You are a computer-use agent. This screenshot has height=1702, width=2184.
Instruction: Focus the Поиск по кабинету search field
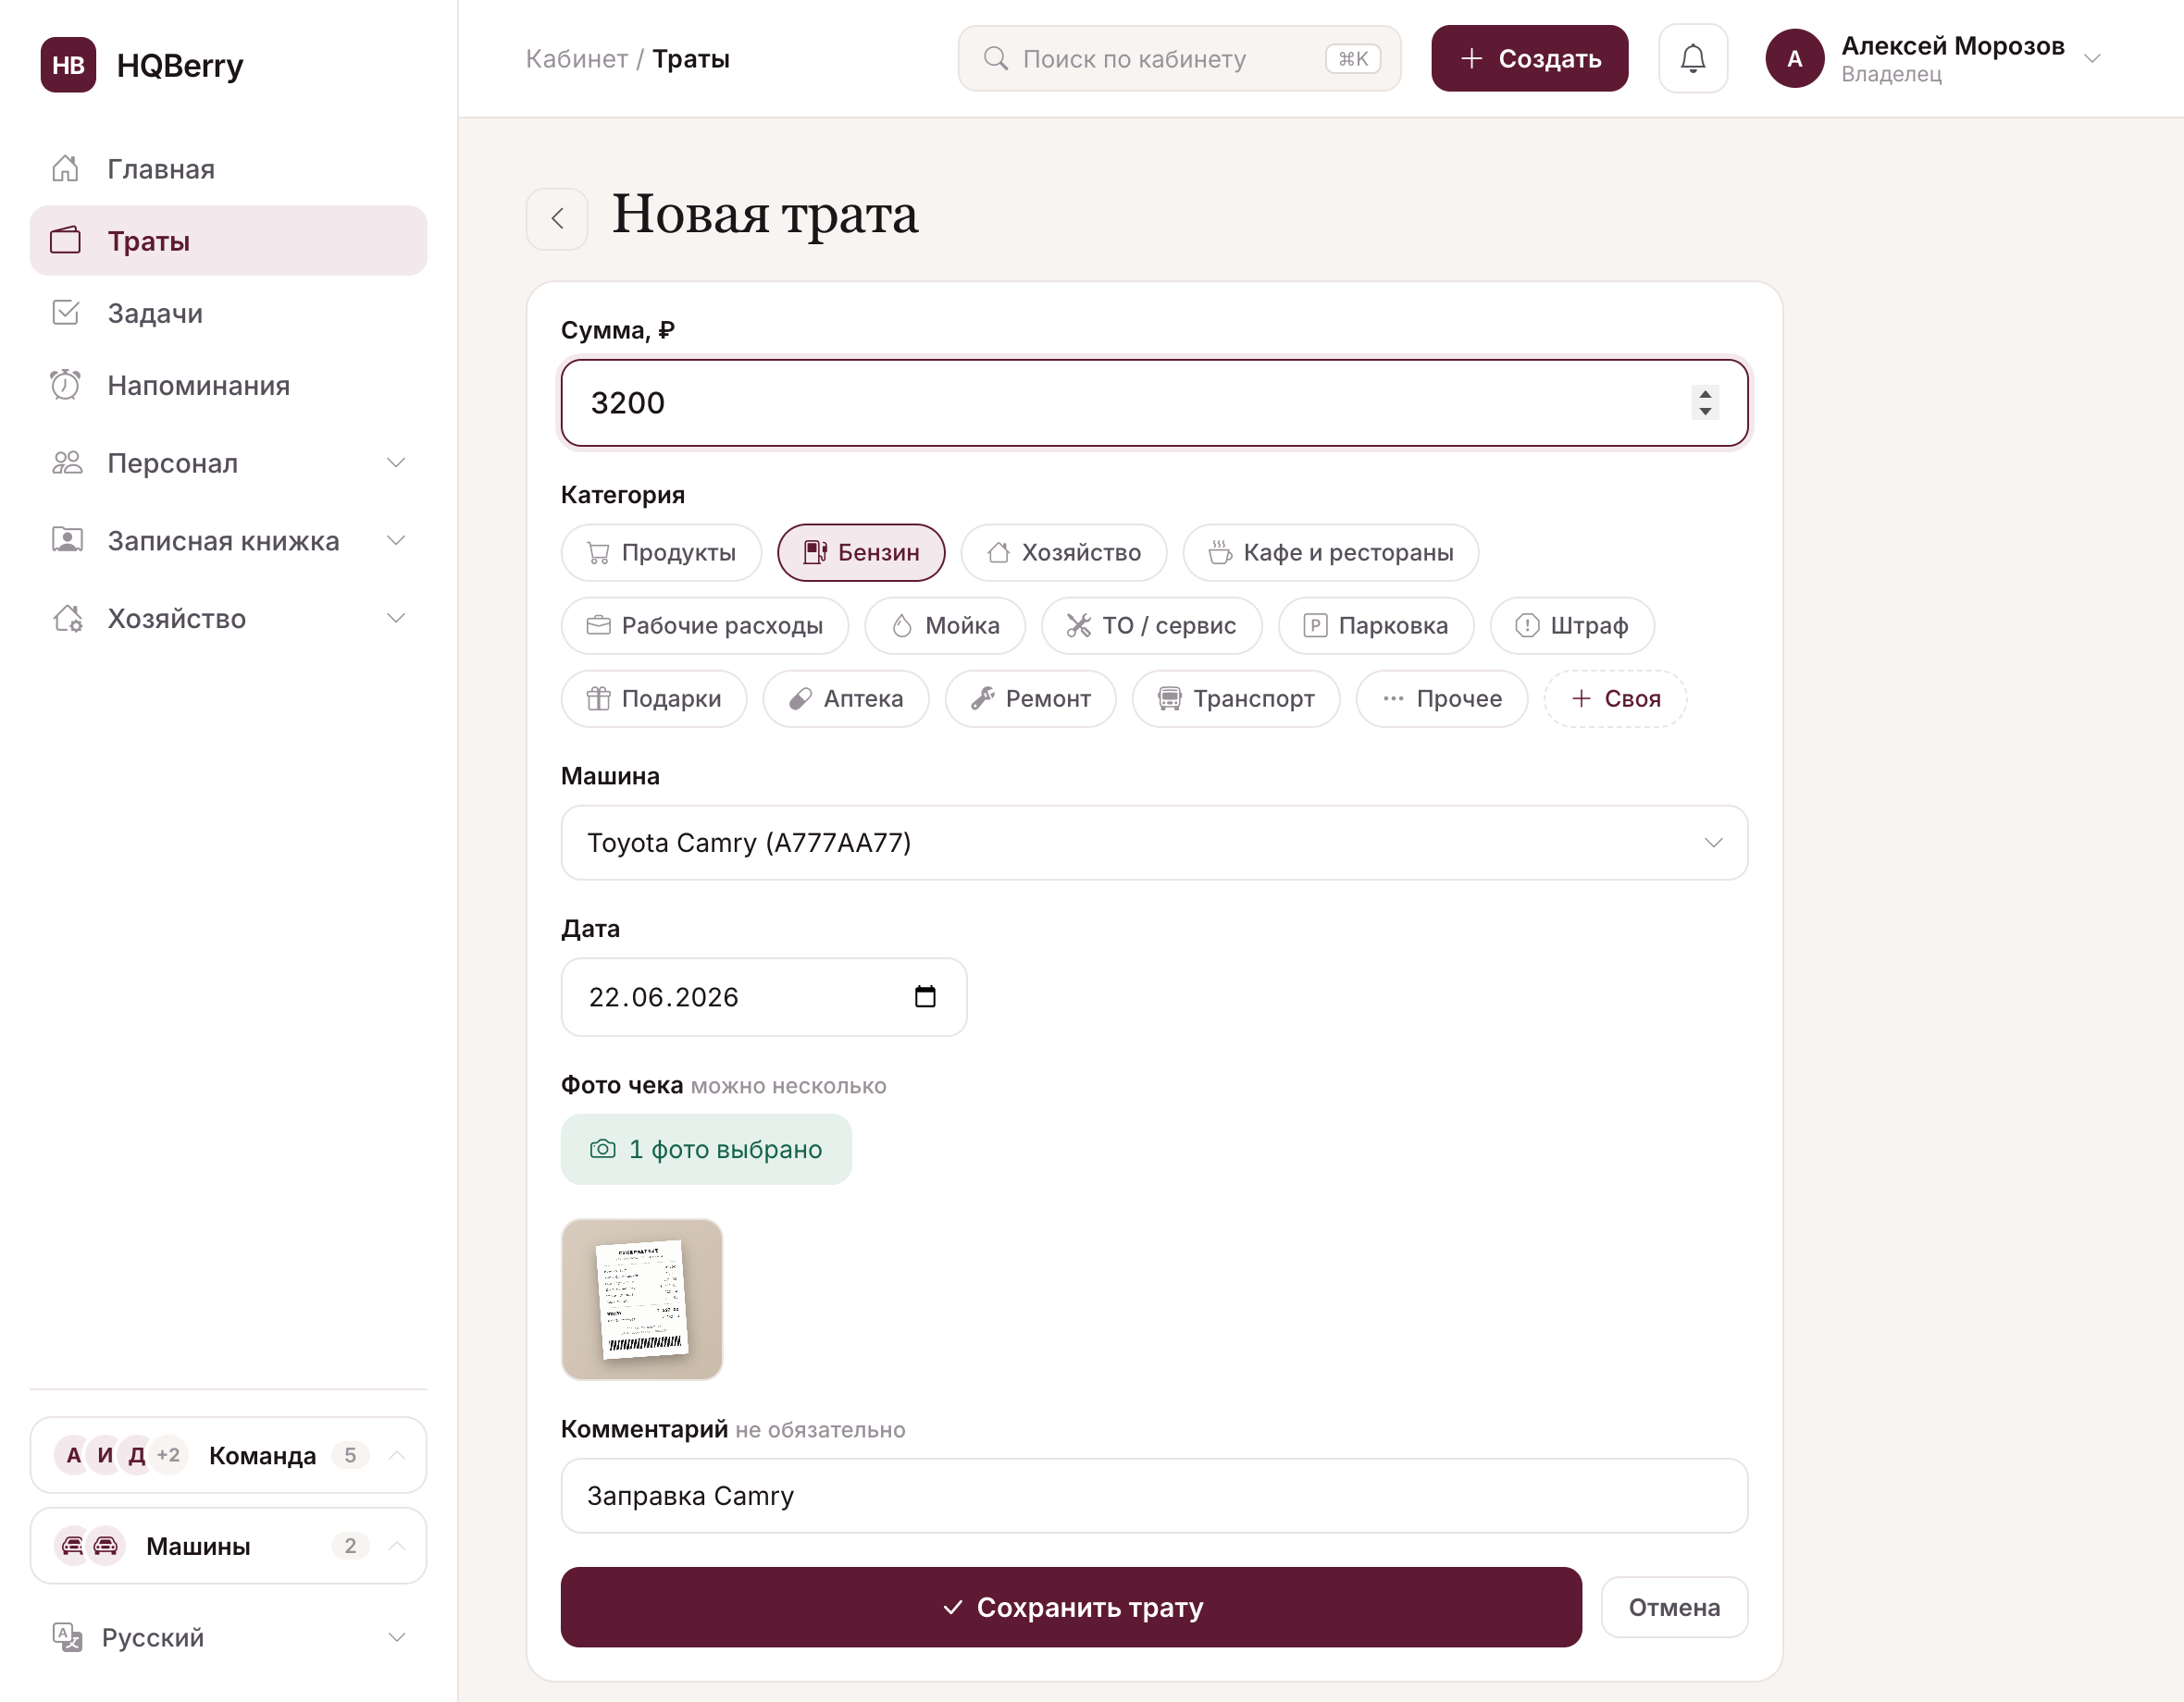(x=1179, y=59)
